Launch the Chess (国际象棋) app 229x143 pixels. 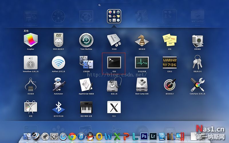(x=142, y=40)
